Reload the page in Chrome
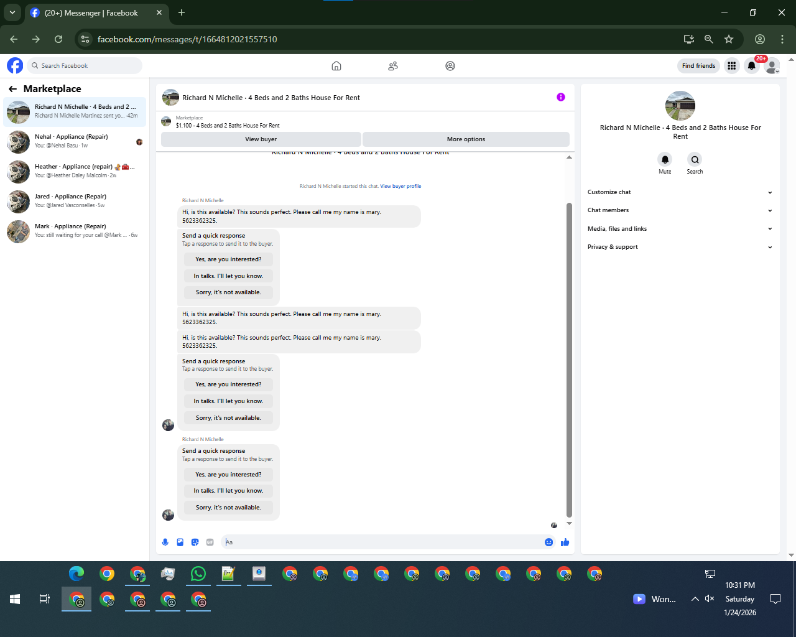Image resolution: width=796 pixels, height=637 pixels. coord(58,39)
